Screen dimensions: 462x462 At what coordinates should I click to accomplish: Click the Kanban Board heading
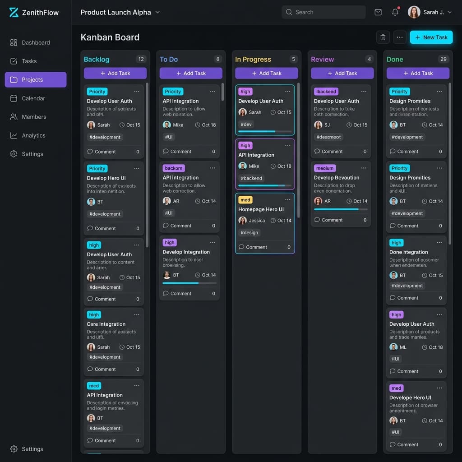coord(110,37)
